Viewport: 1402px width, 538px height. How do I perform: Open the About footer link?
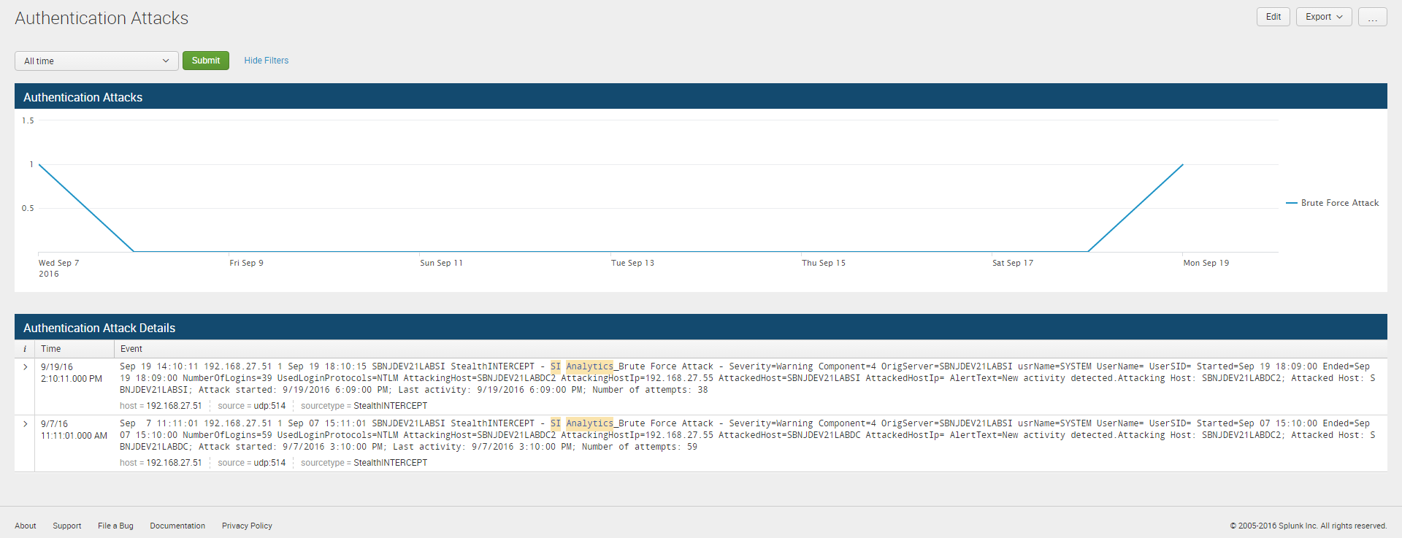click(26, 526)
